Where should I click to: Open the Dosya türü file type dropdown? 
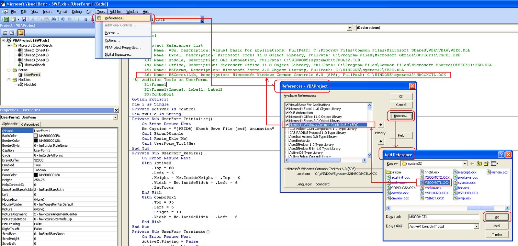coord(477,226)
